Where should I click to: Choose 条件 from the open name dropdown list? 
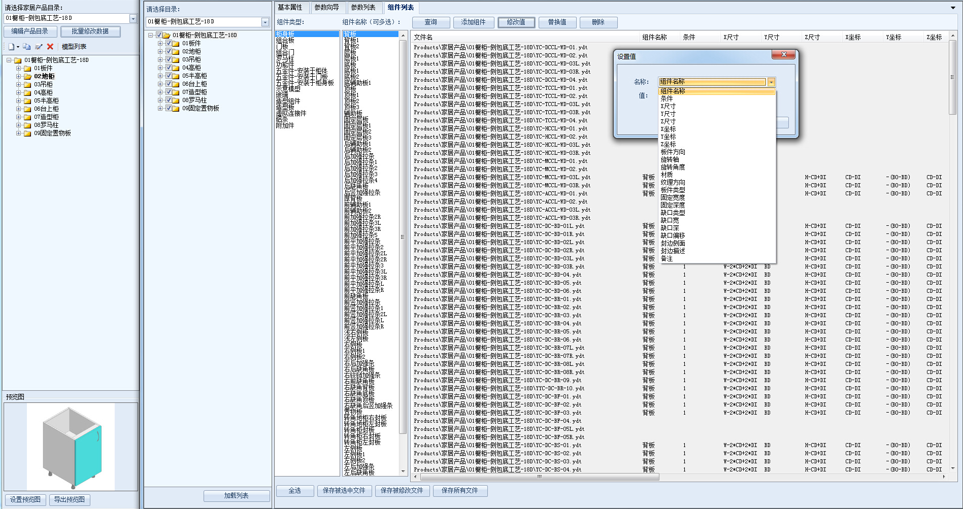pos(717,99)
